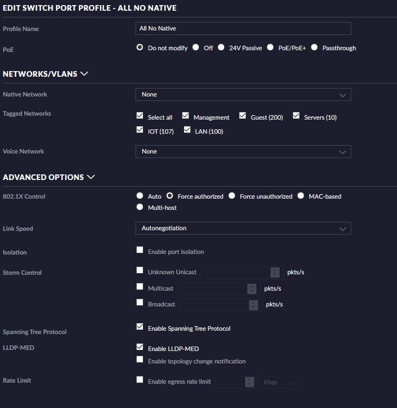Enable topology change notification

point(140,359)
